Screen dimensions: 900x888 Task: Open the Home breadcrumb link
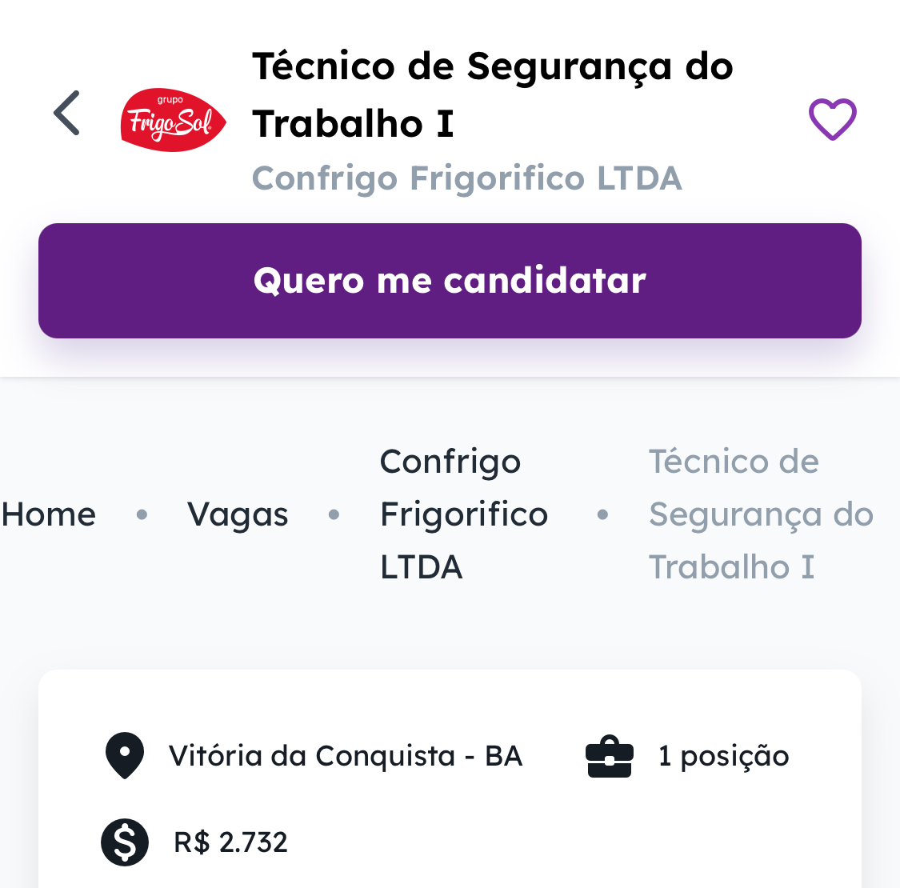tap(48, 514)
